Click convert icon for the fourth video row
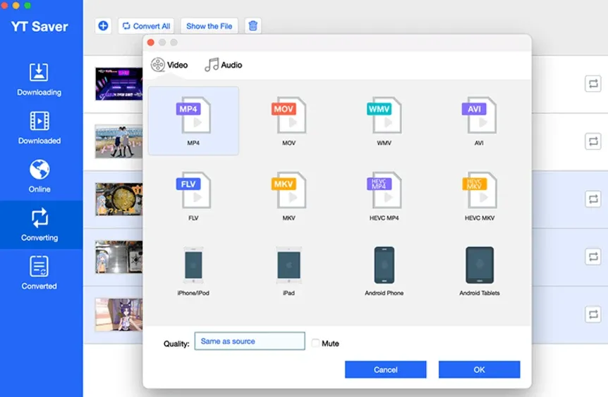This screenshot has width=608, height=397. tap(593, 256)
